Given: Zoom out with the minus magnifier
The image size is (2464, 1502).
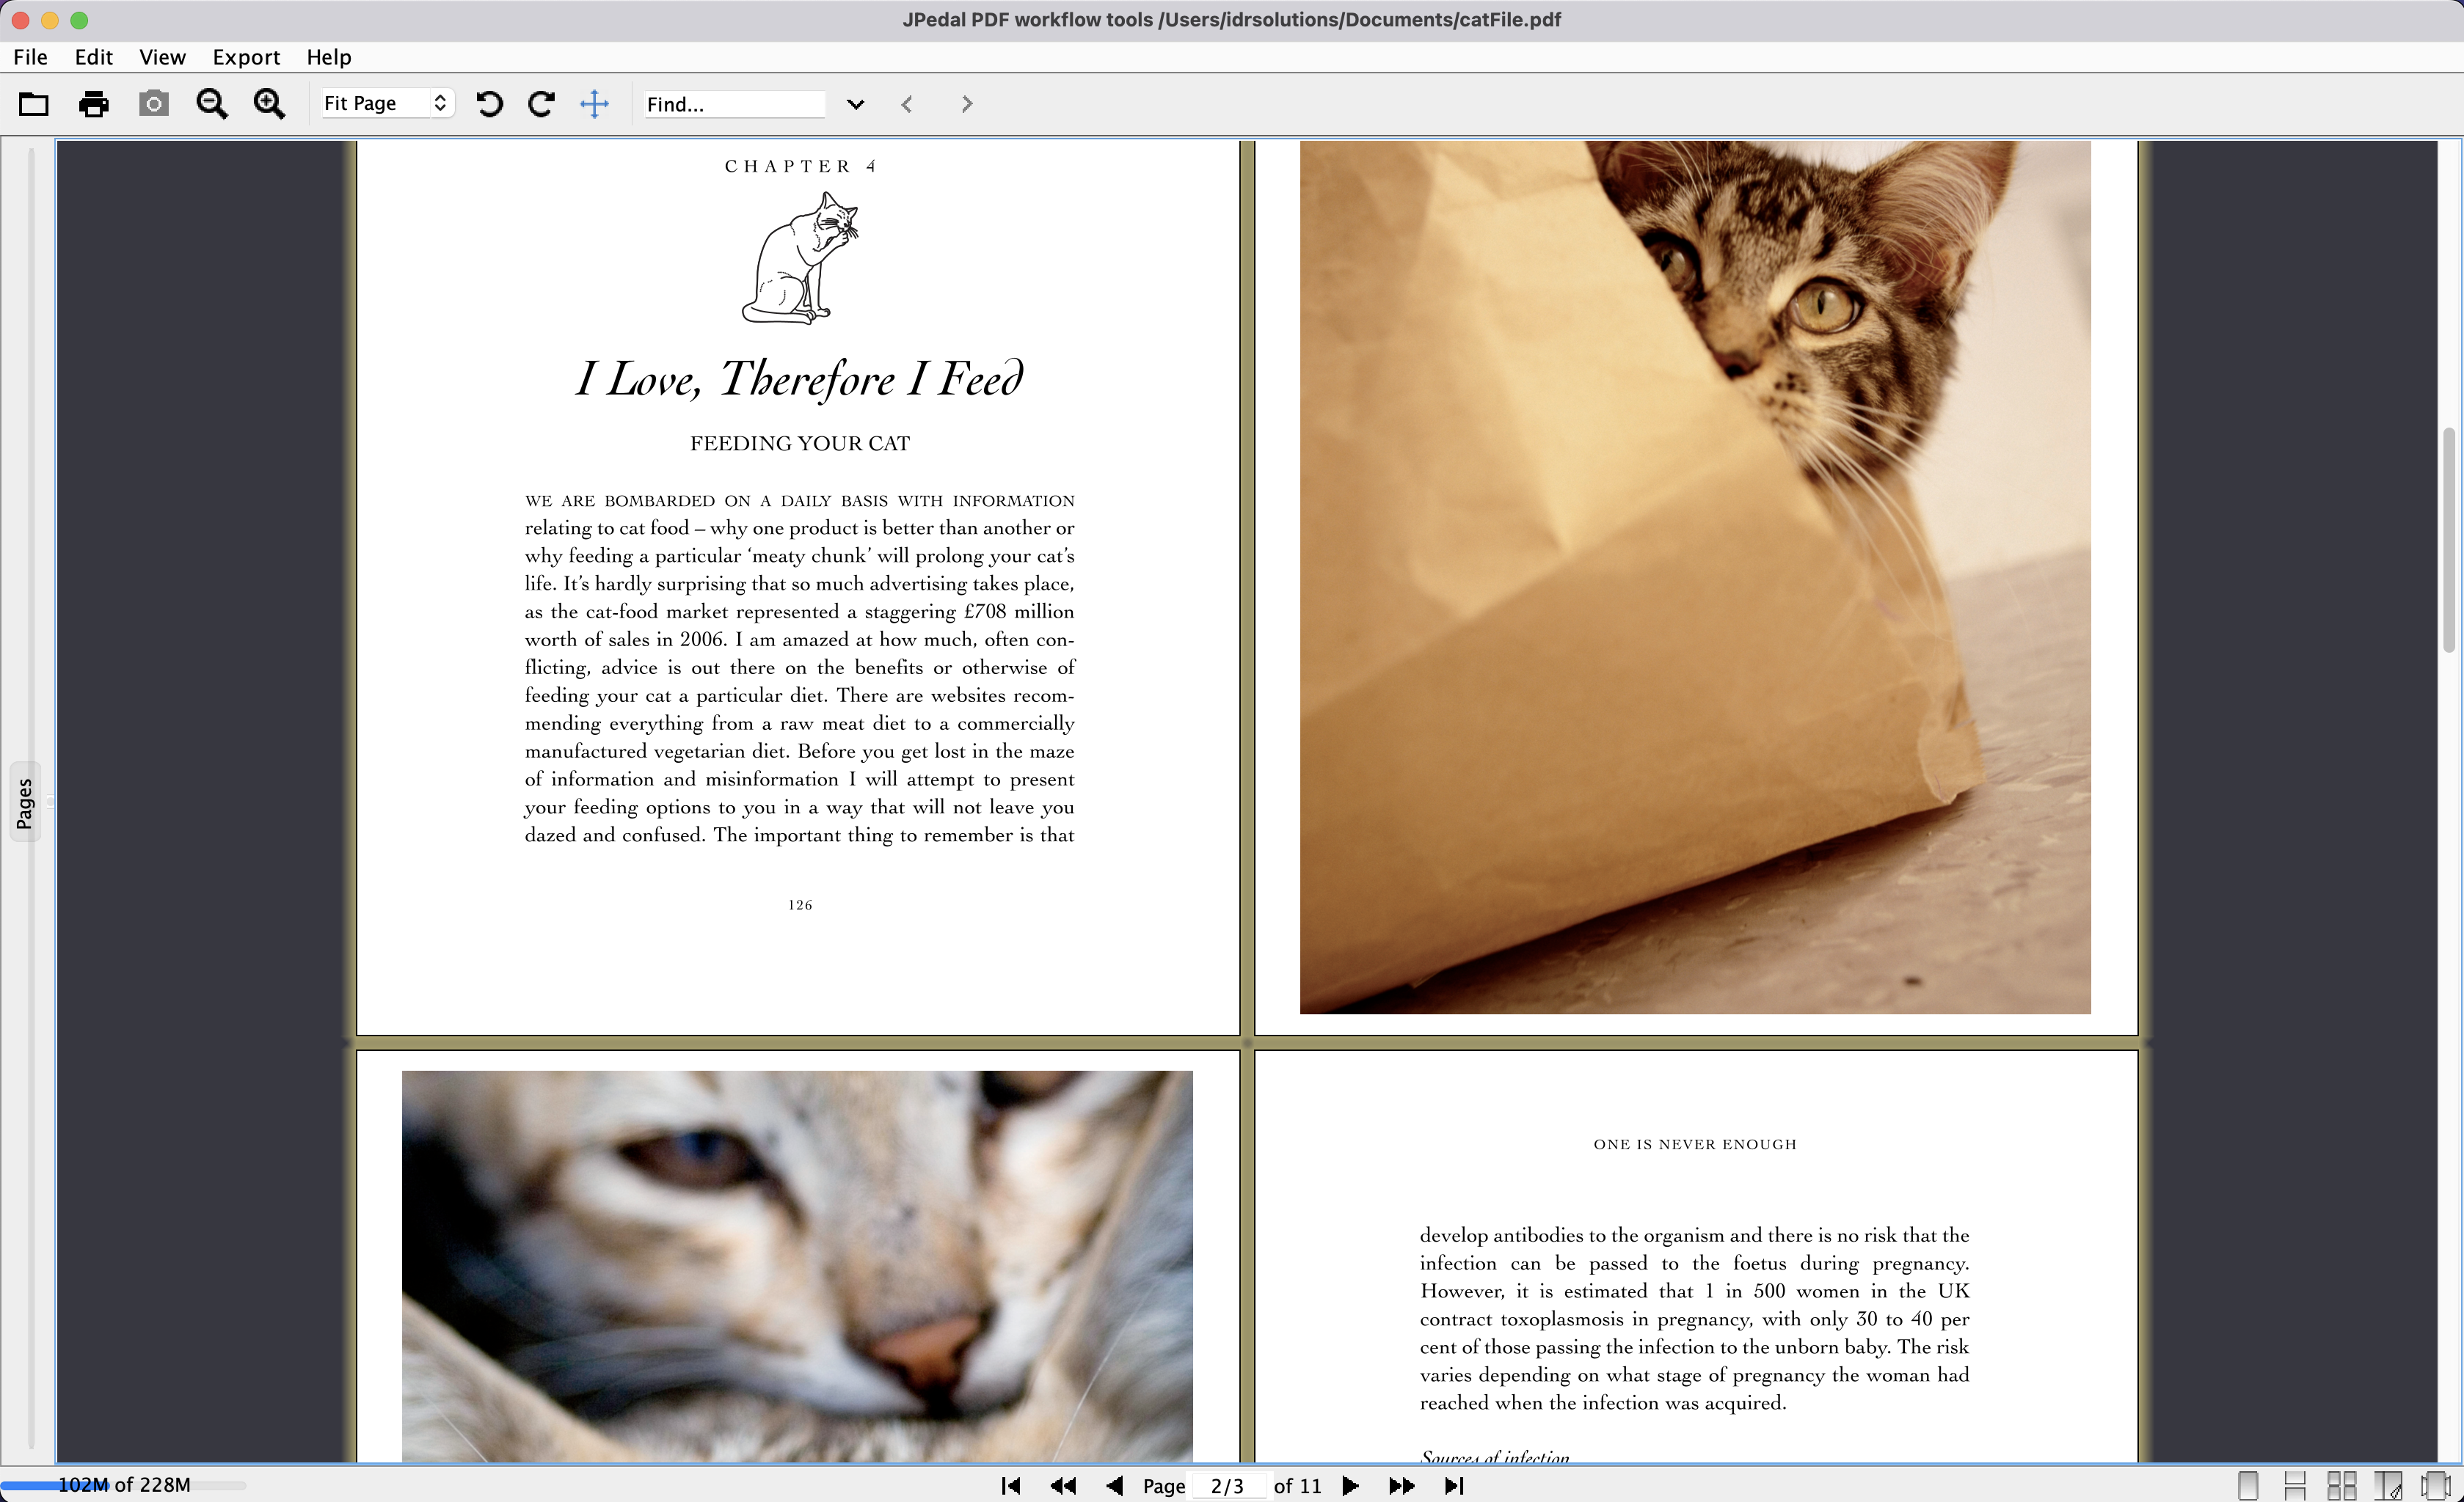Looking at the screenshot, I should 211,104.
